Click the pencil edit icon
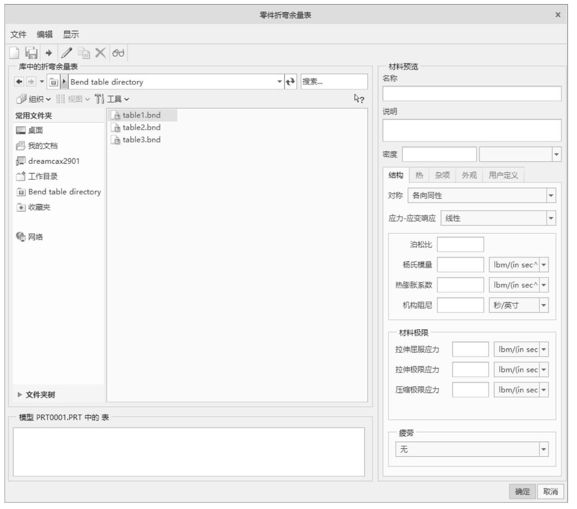577x509 pixels. pos(66,53)
